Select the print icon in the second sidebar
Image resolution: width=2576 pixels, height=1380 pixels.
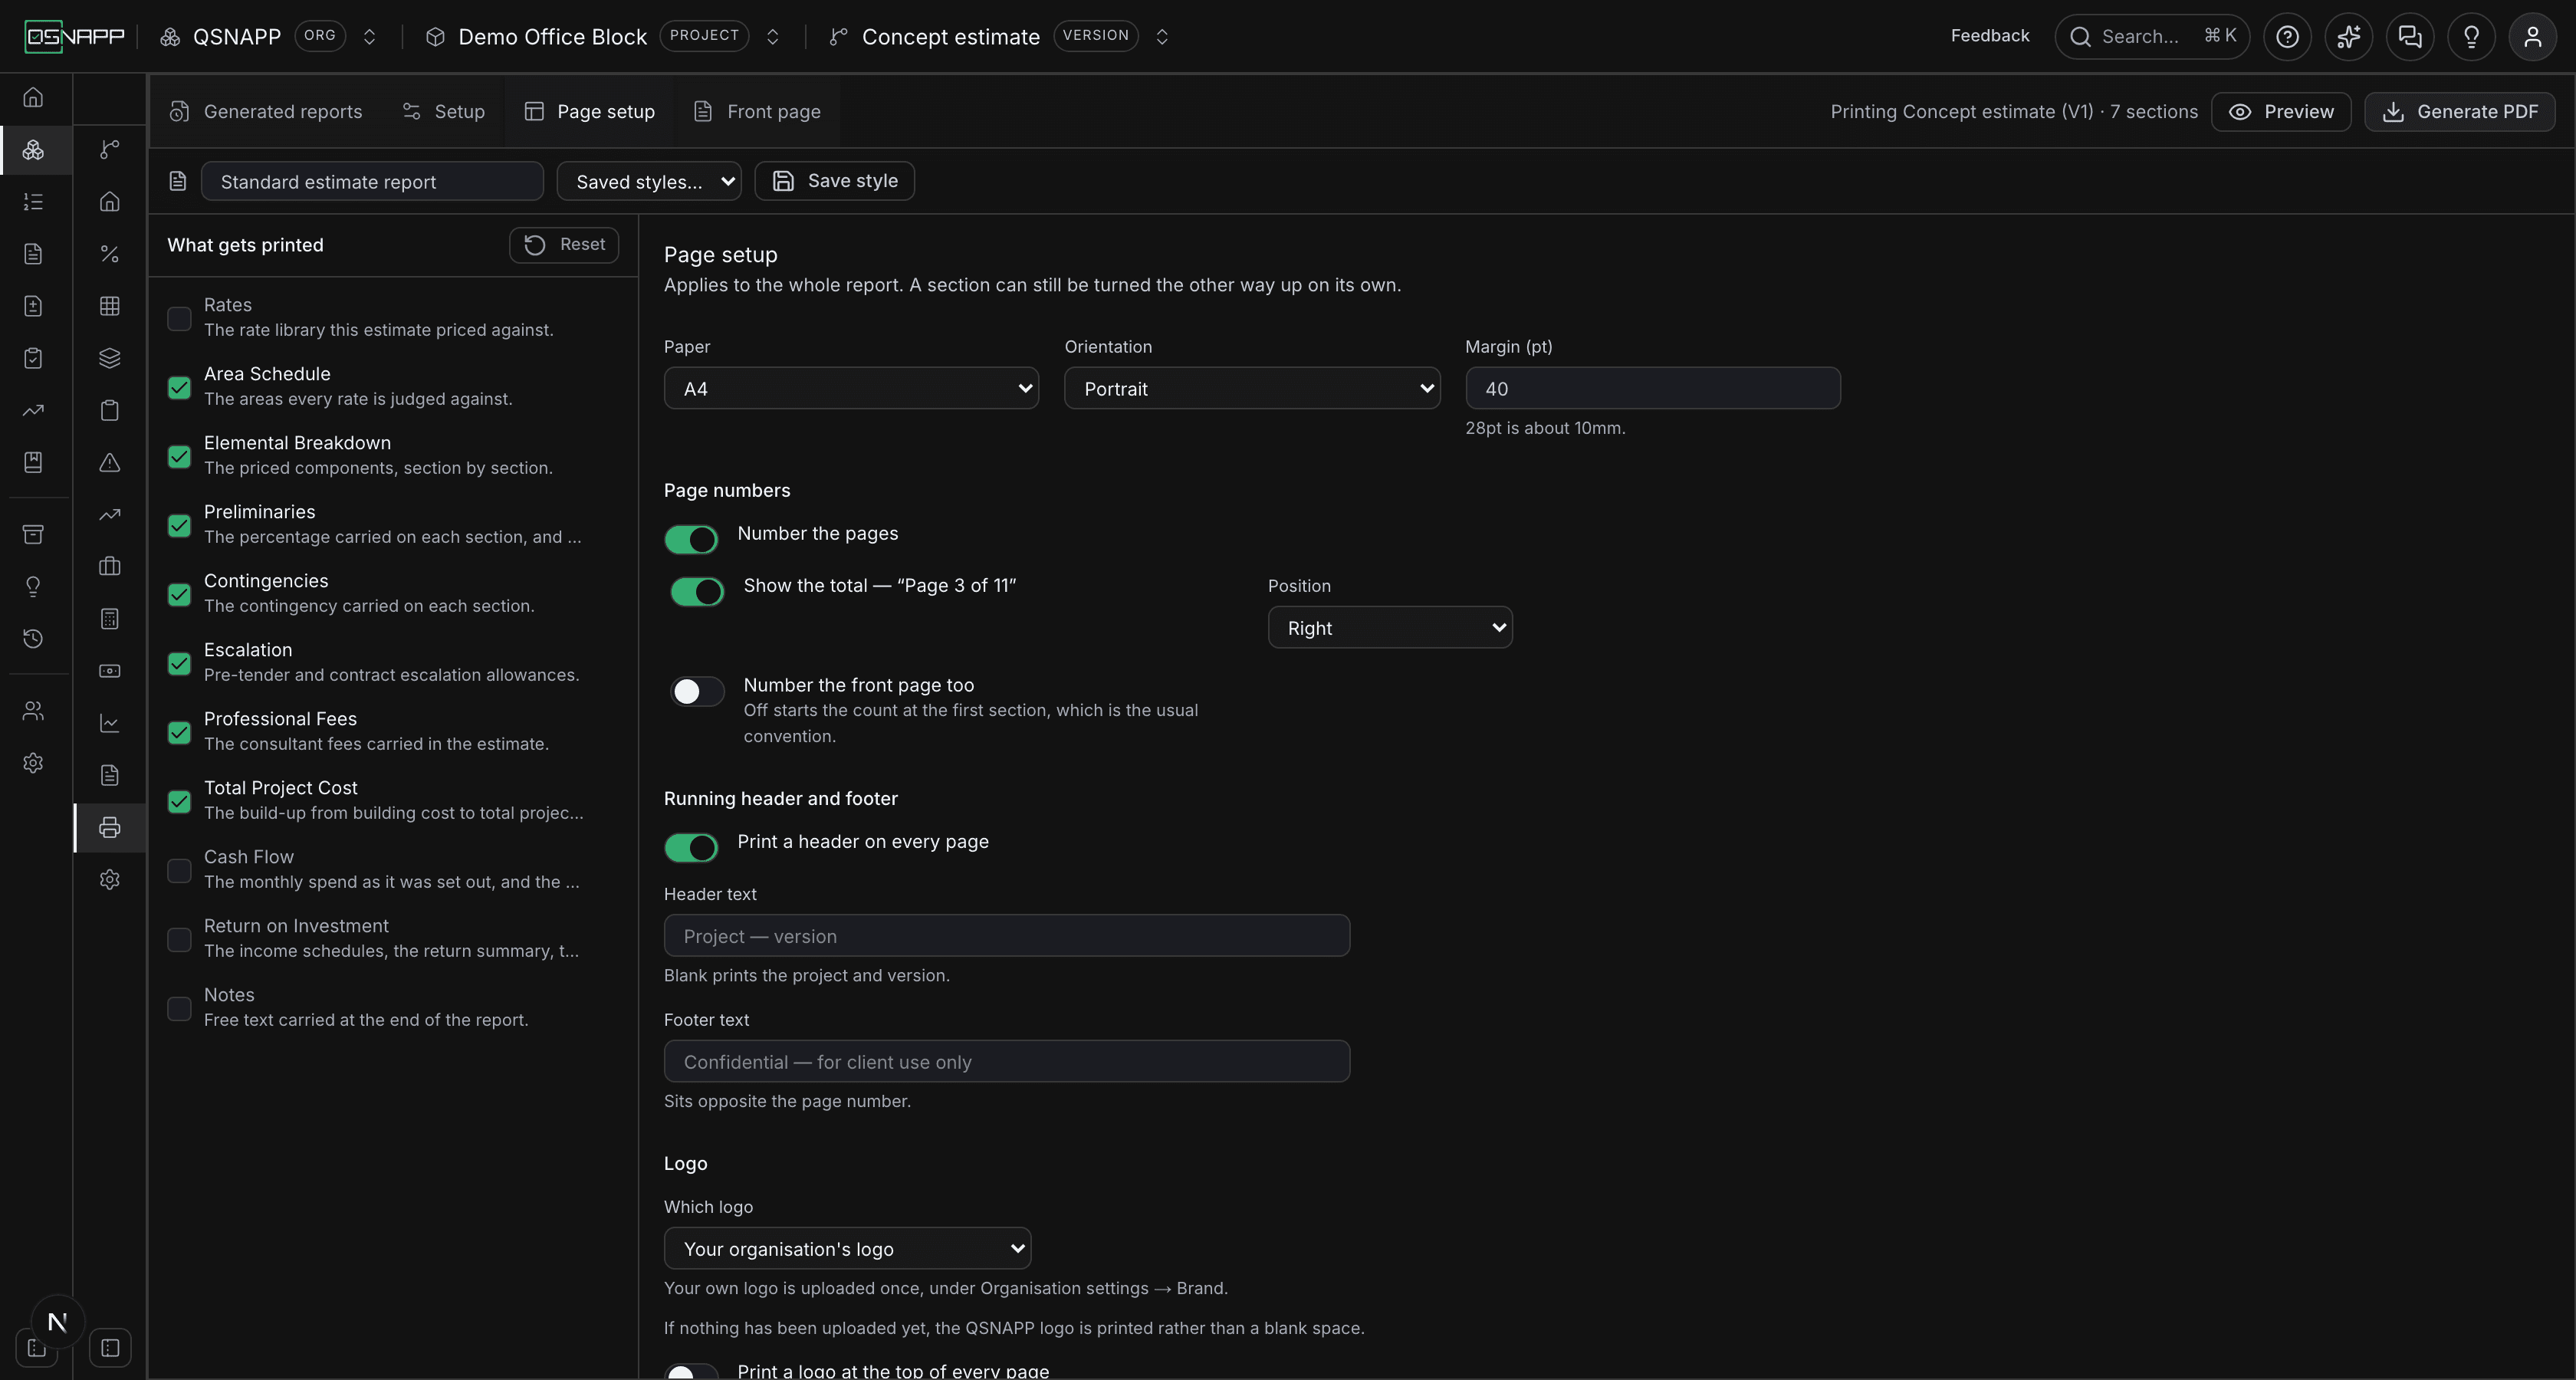(x=110, y=827)
